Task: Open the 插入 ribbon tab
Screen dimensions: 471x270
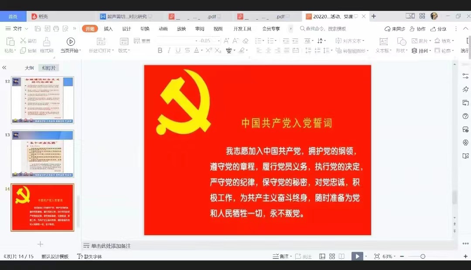Action: coord(108,29)
